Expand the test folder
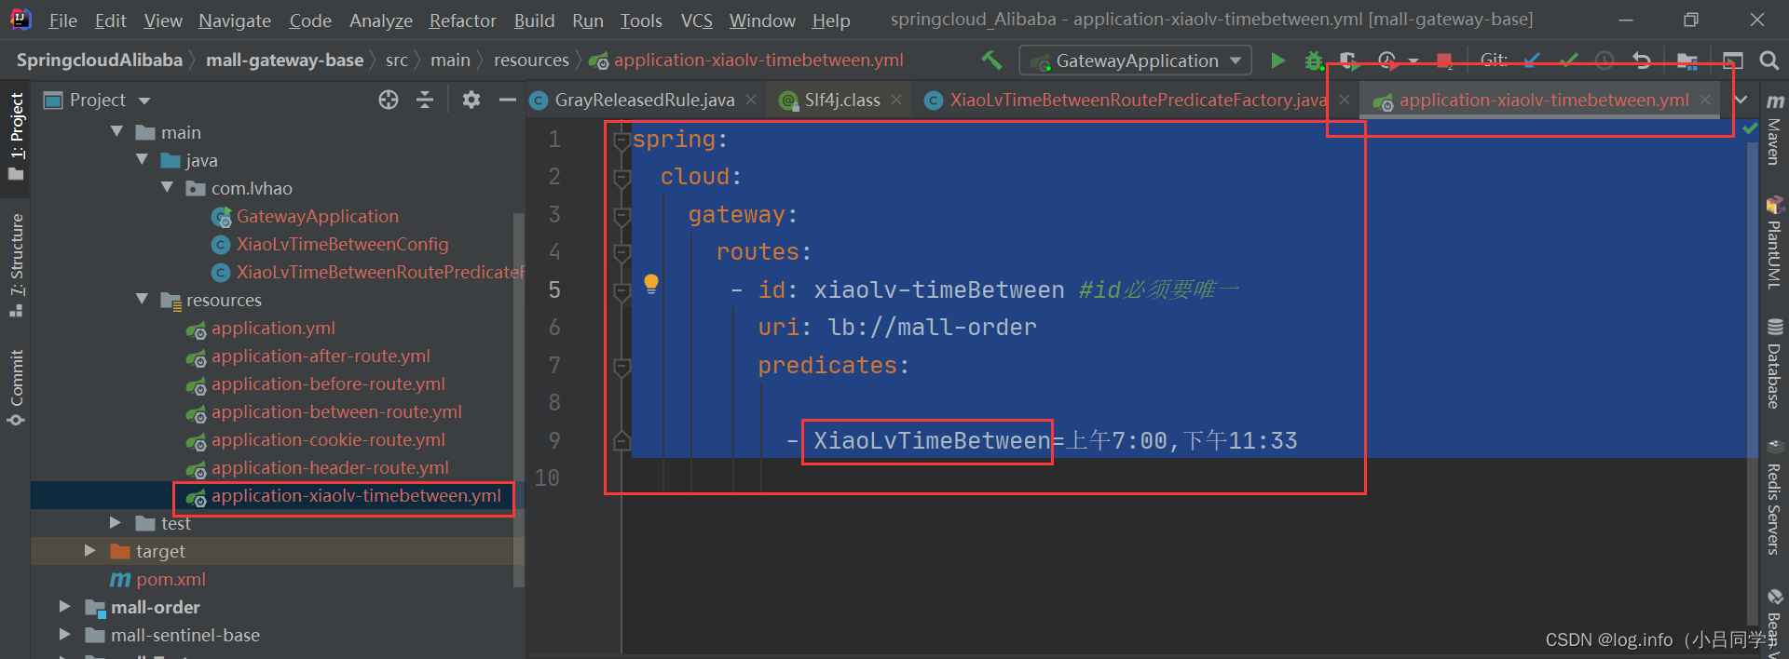The width and height of the screenshot is (1789, 659). [x=116, y=523]
